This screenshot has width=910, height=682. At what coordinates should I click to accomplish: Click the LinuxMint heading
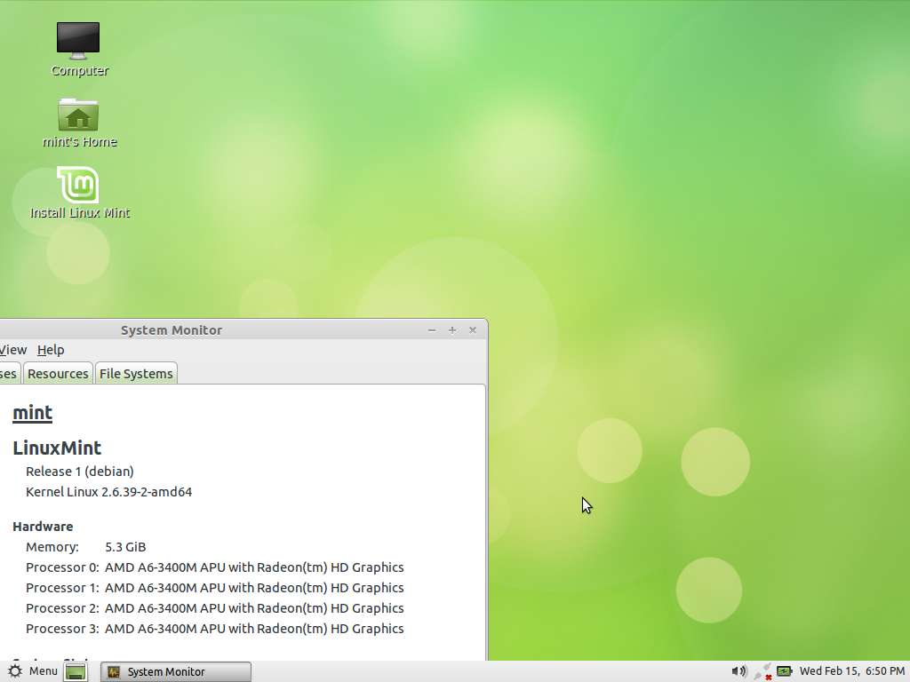pyautogui.click(x=57, y=448)
